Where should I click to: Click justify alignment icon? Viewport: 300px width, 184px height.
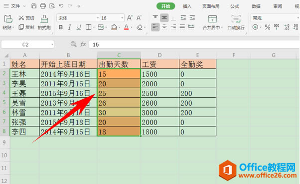coord(182,27)
